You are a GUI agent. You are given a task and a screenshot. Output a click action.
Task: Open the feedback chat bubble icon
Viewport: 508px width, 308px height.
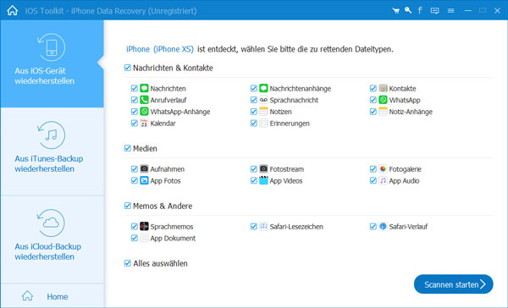click(435, 11)
